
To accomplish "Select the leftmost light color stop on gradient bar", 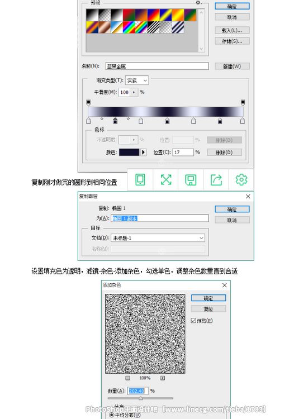I will pos(88,121).
